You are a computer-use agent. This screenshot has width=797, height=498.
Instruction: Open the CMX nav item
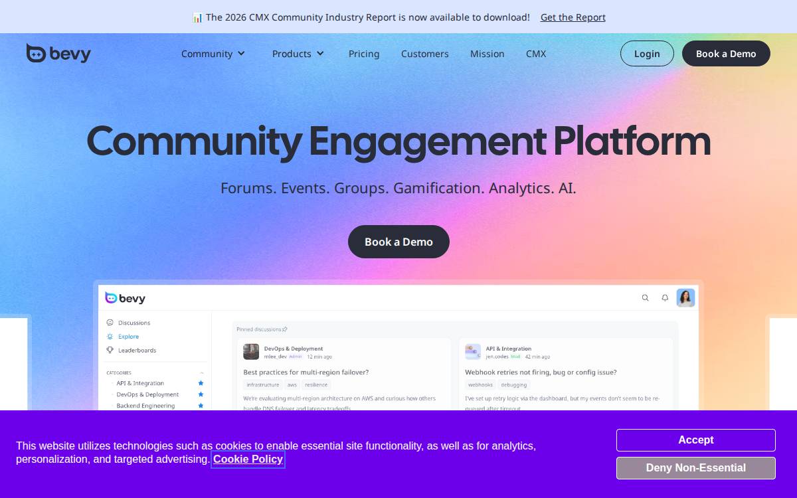click(x=536, y=54)
